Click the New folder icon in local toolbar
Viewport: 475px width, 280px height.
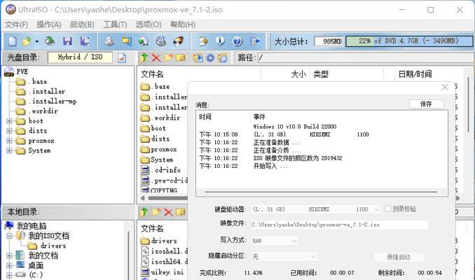click(156, 212)
